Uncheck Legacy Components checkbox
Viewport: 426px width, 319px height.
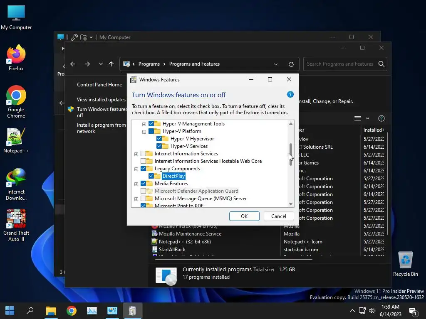[x=144, y=169]
